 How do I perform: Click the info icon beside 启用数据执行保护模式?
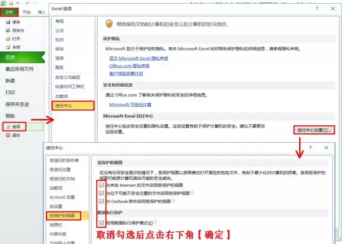click(156, 222)
